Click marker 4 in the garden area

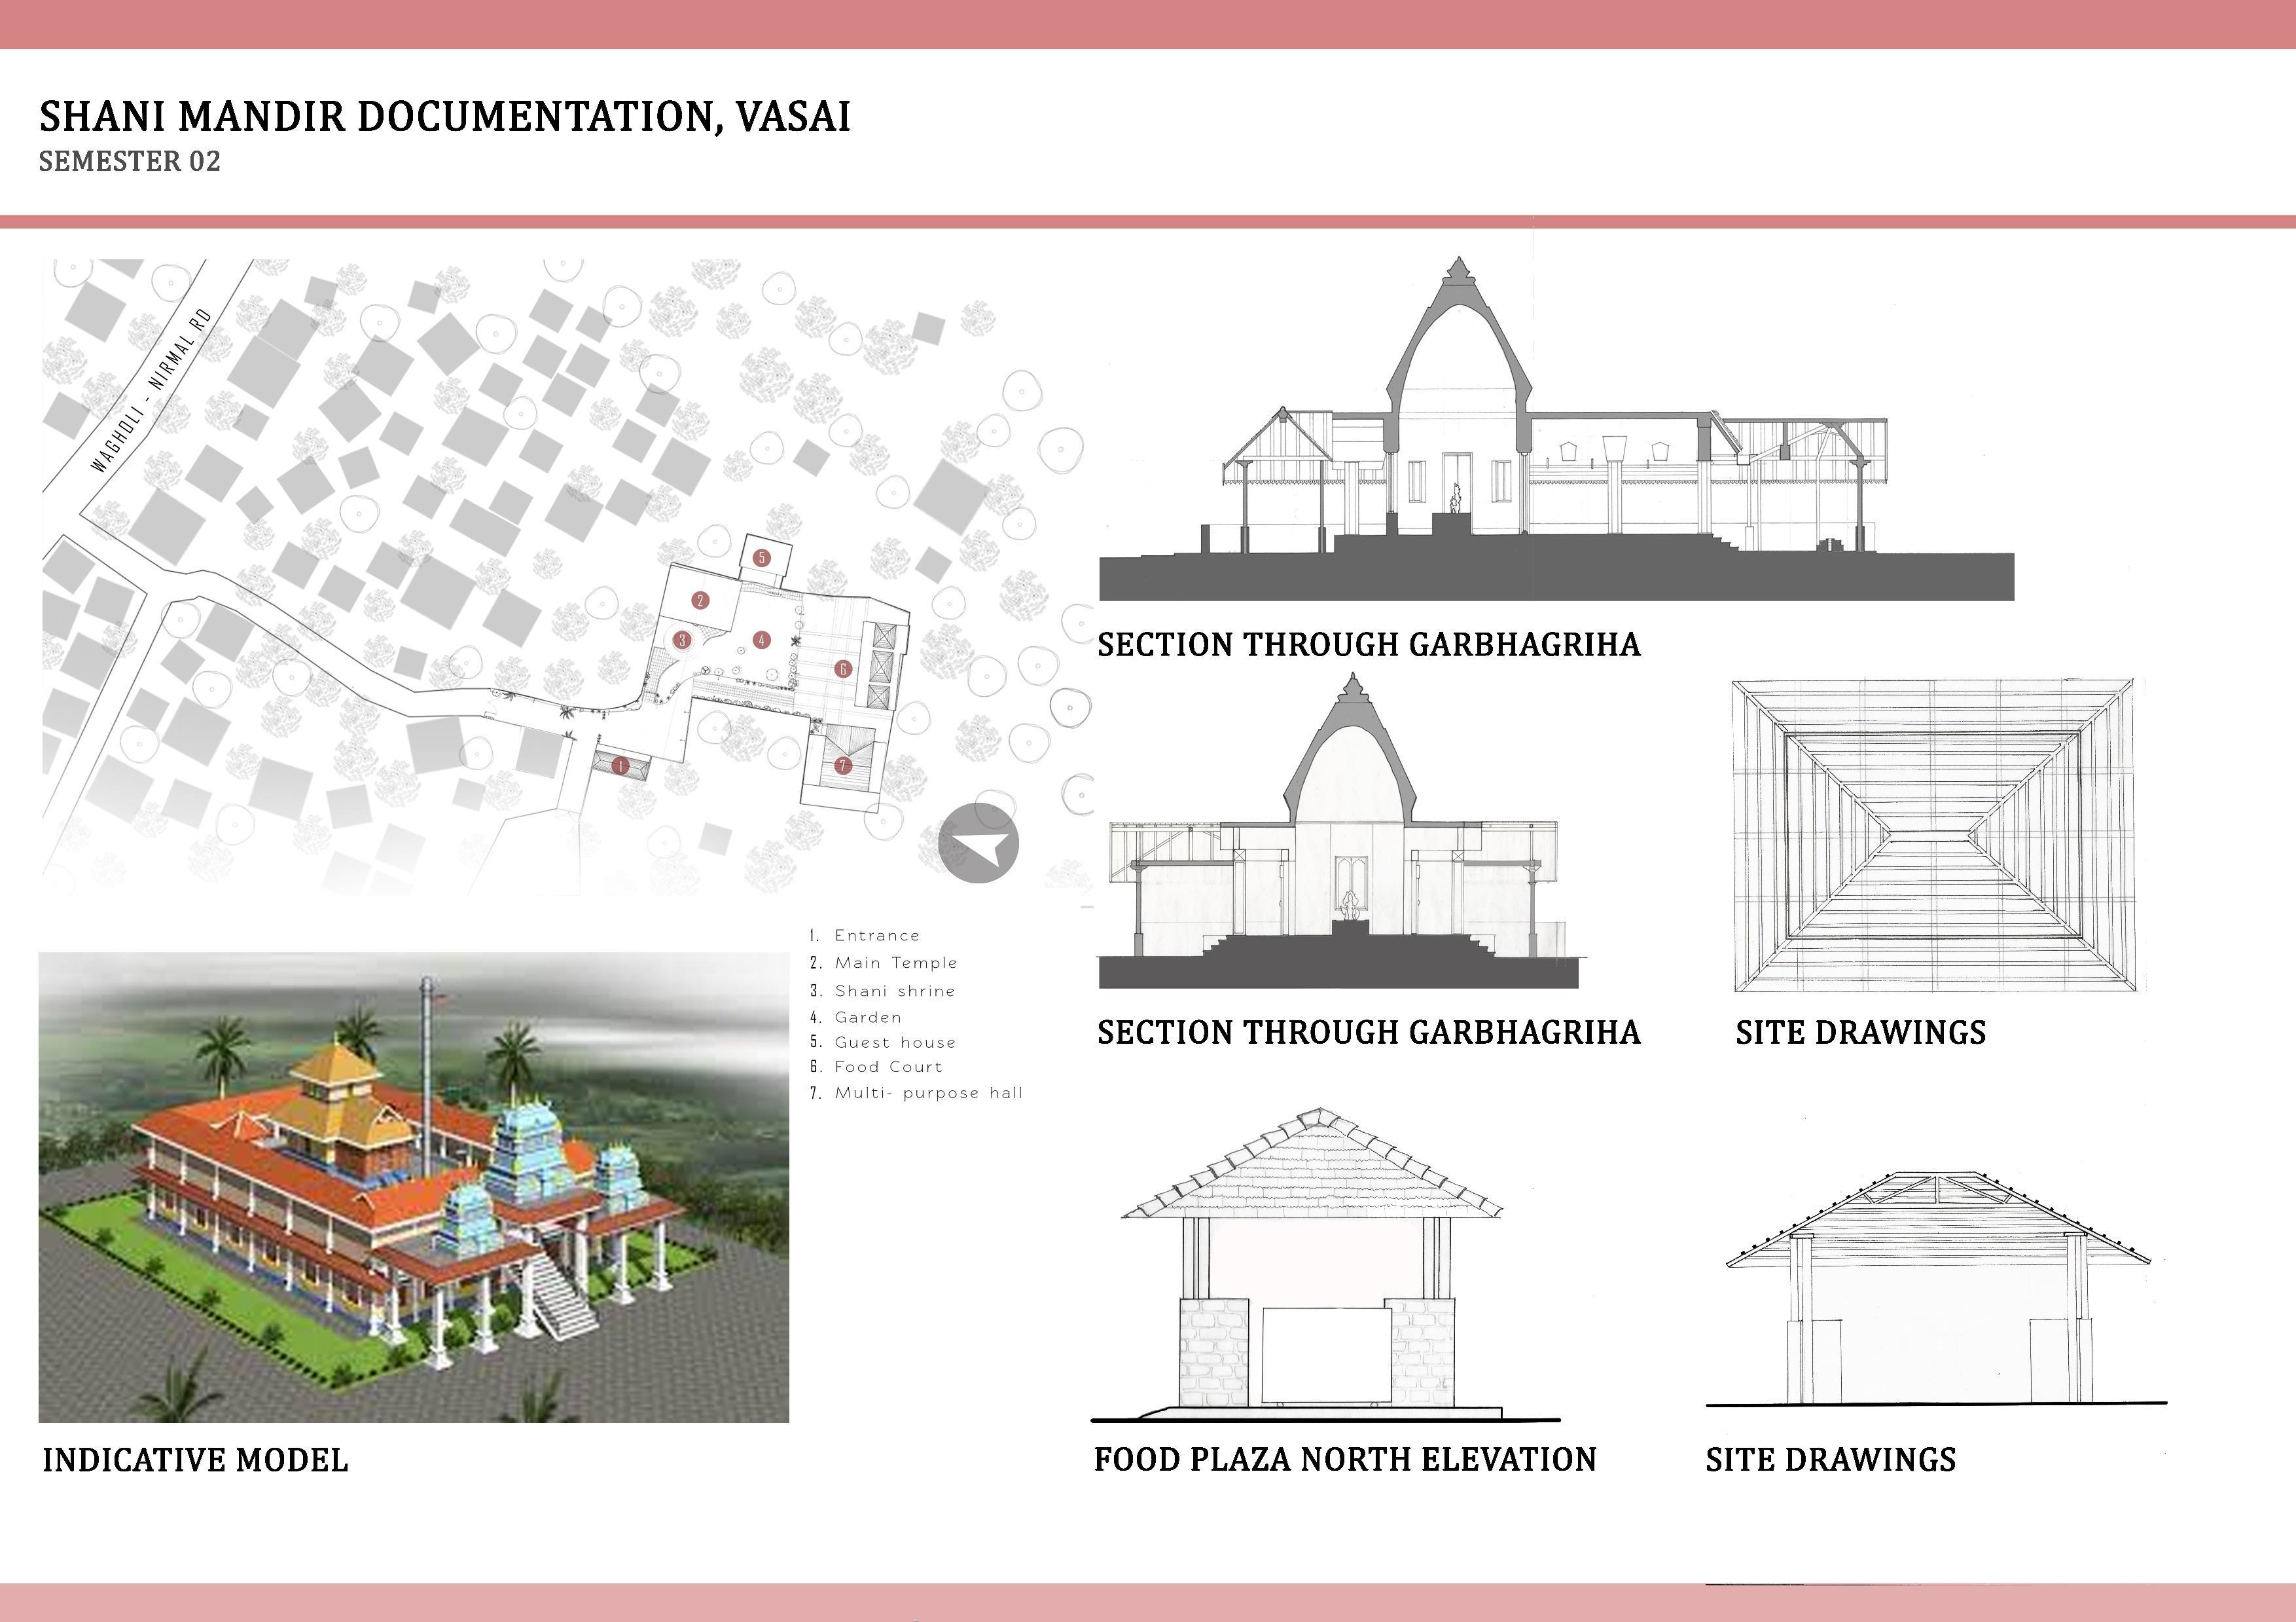[762, 640]
